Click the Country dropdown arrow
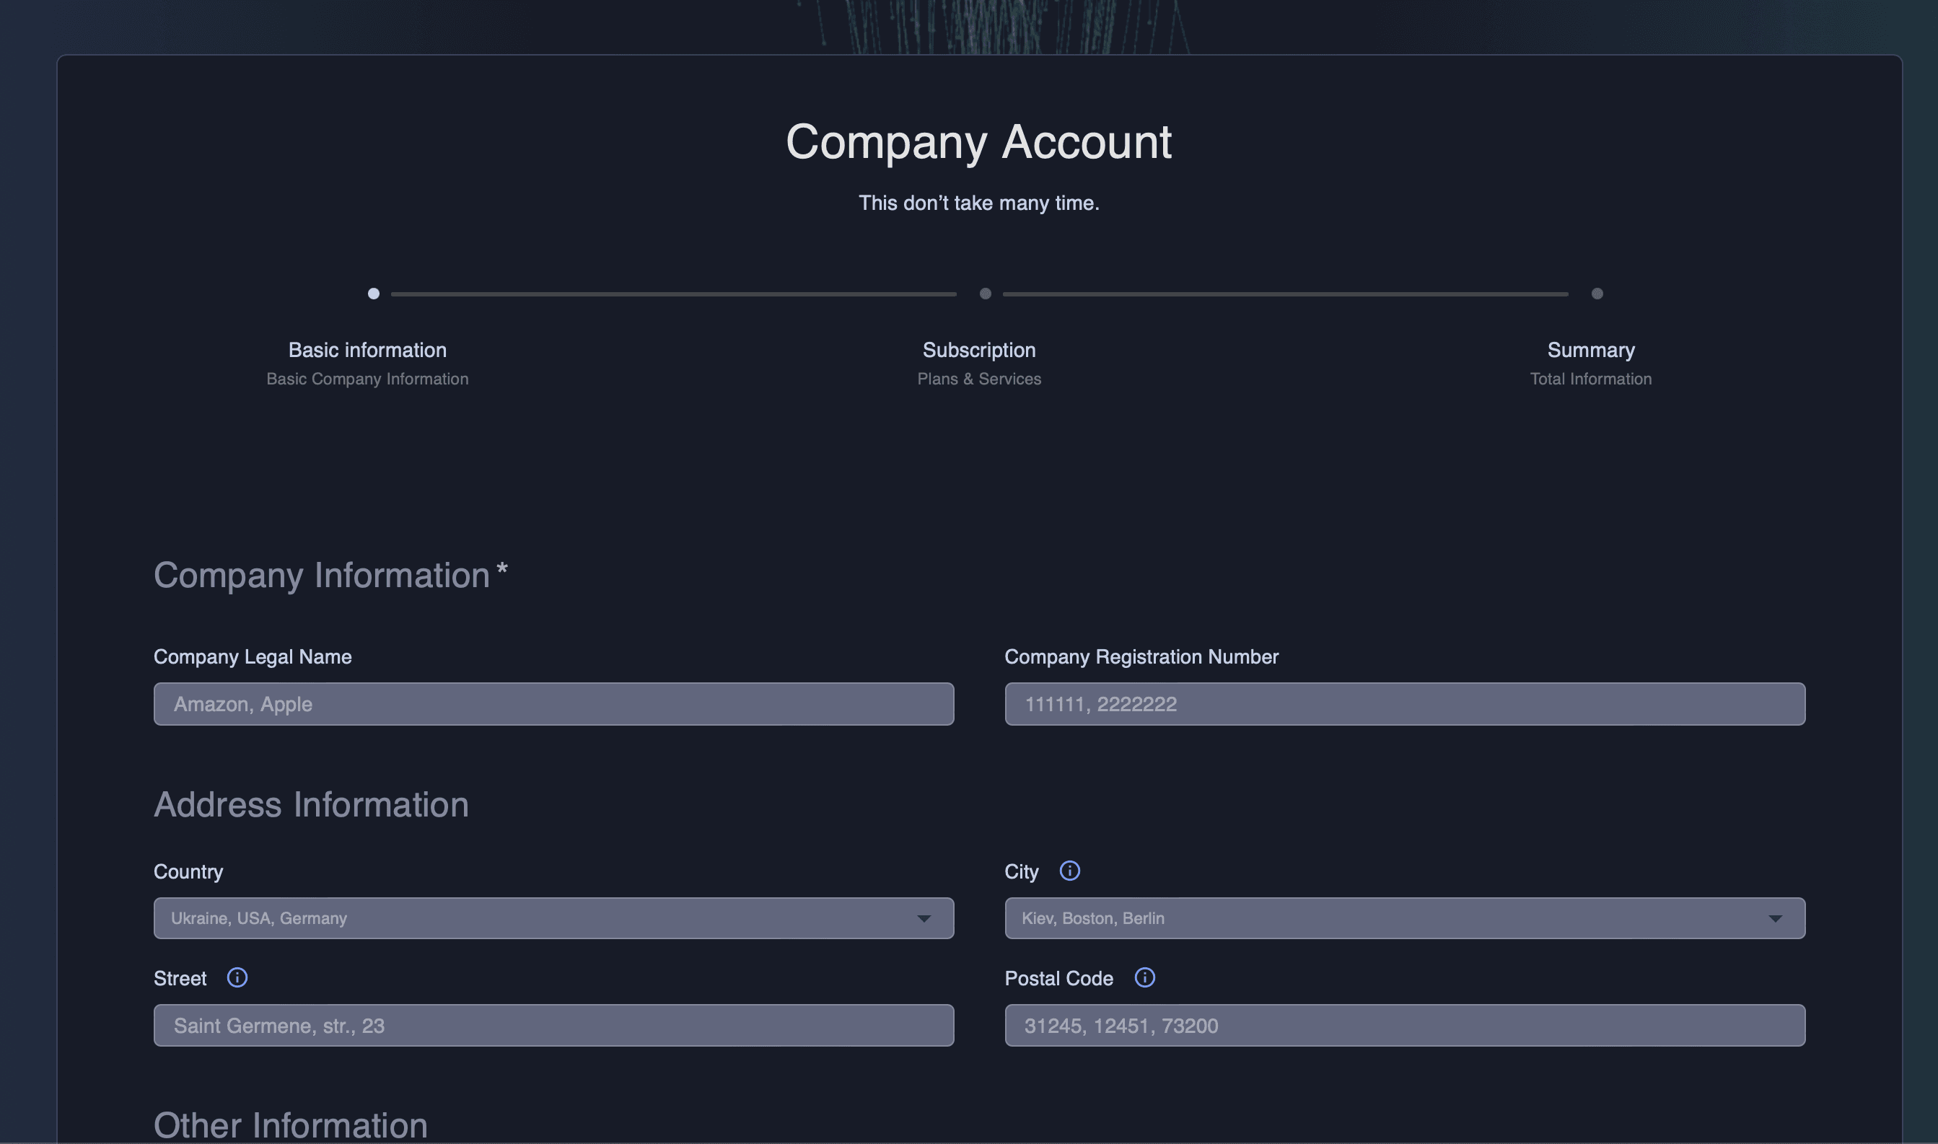 coord(924,919)
